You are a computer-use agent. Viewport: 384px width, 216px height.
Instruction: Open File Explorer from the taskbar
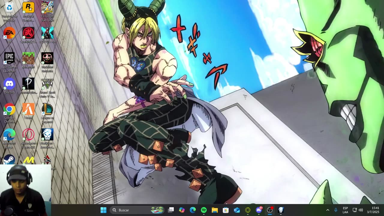(215, 210)
